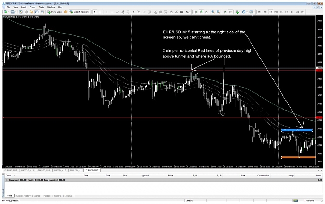Open the Experts terminal tab

[x=58, y=196]
